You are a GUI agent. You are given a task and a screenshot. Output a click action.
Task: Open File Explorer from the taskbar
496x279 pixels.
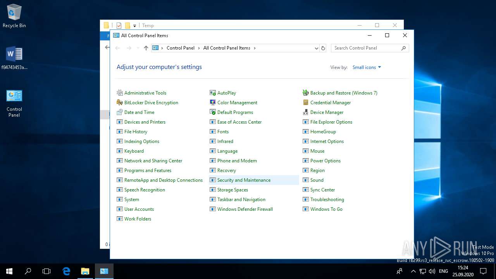pyautogui.click(x=85, y=271)
